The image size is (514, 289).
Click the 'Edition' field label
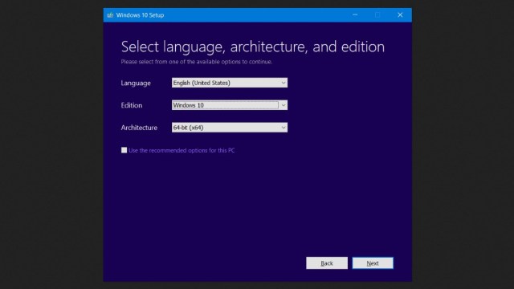click(132, 105)
